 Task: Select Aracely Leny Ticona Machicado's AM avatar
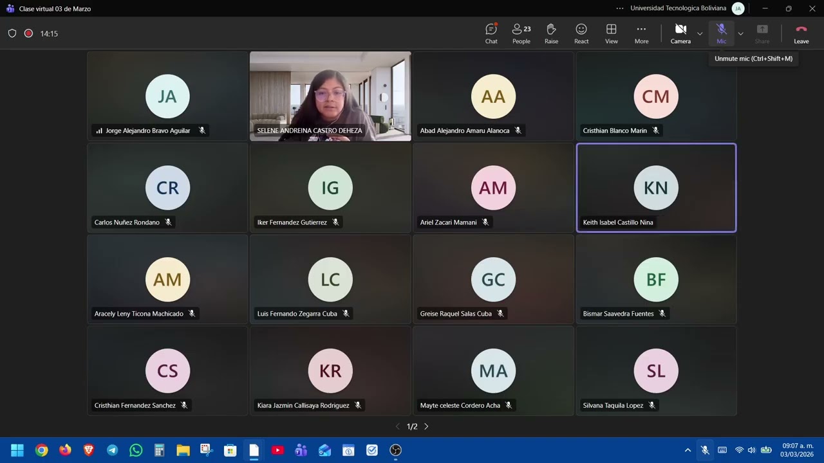(167, 279)
